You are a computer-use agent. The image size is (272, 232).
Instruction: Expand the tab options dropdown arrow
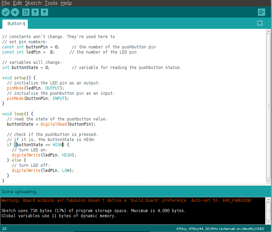point(260,23)
